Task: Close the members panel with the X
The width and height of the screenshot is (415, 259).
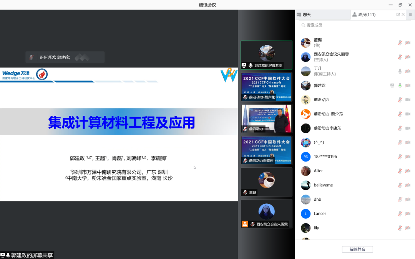Action: (403, 15)
